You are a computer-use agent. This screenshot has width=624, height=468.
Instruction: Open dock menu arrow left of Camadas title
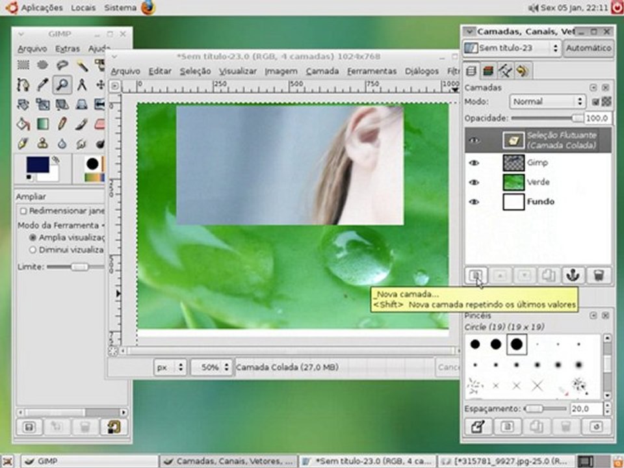point(469,31)
